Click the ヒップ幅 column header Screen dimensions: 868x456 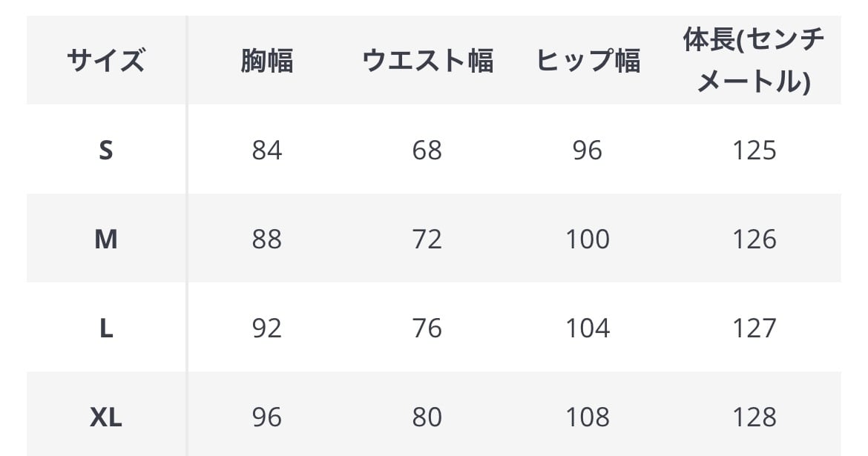[588, 60]
